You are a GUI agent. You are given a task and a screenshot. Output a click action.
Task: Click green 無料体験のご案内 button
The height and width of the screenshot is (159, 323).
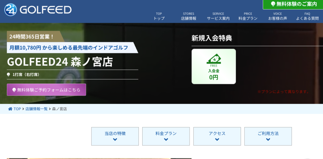293,4
